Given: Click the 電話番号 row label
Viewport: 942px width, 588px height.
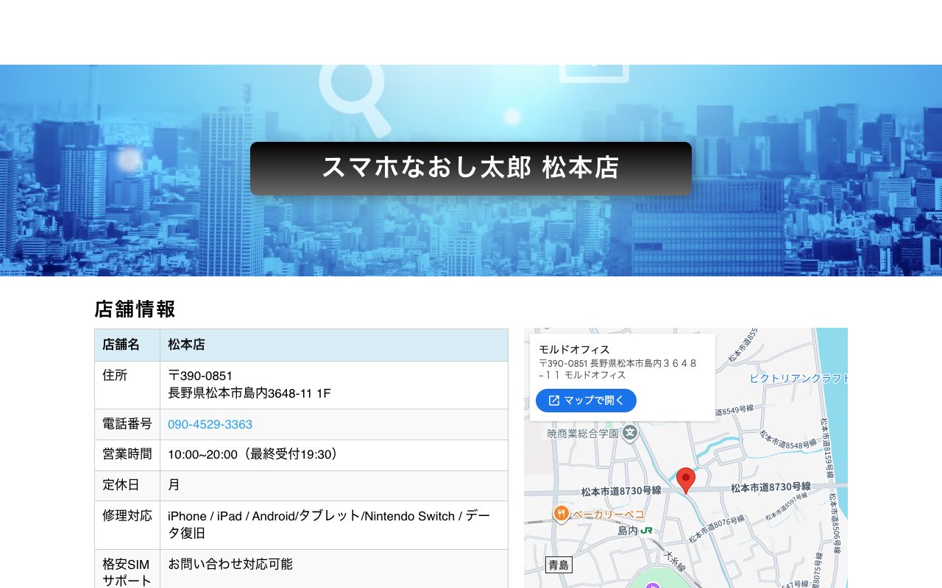Looking at the screenshot, I should 127,424.
